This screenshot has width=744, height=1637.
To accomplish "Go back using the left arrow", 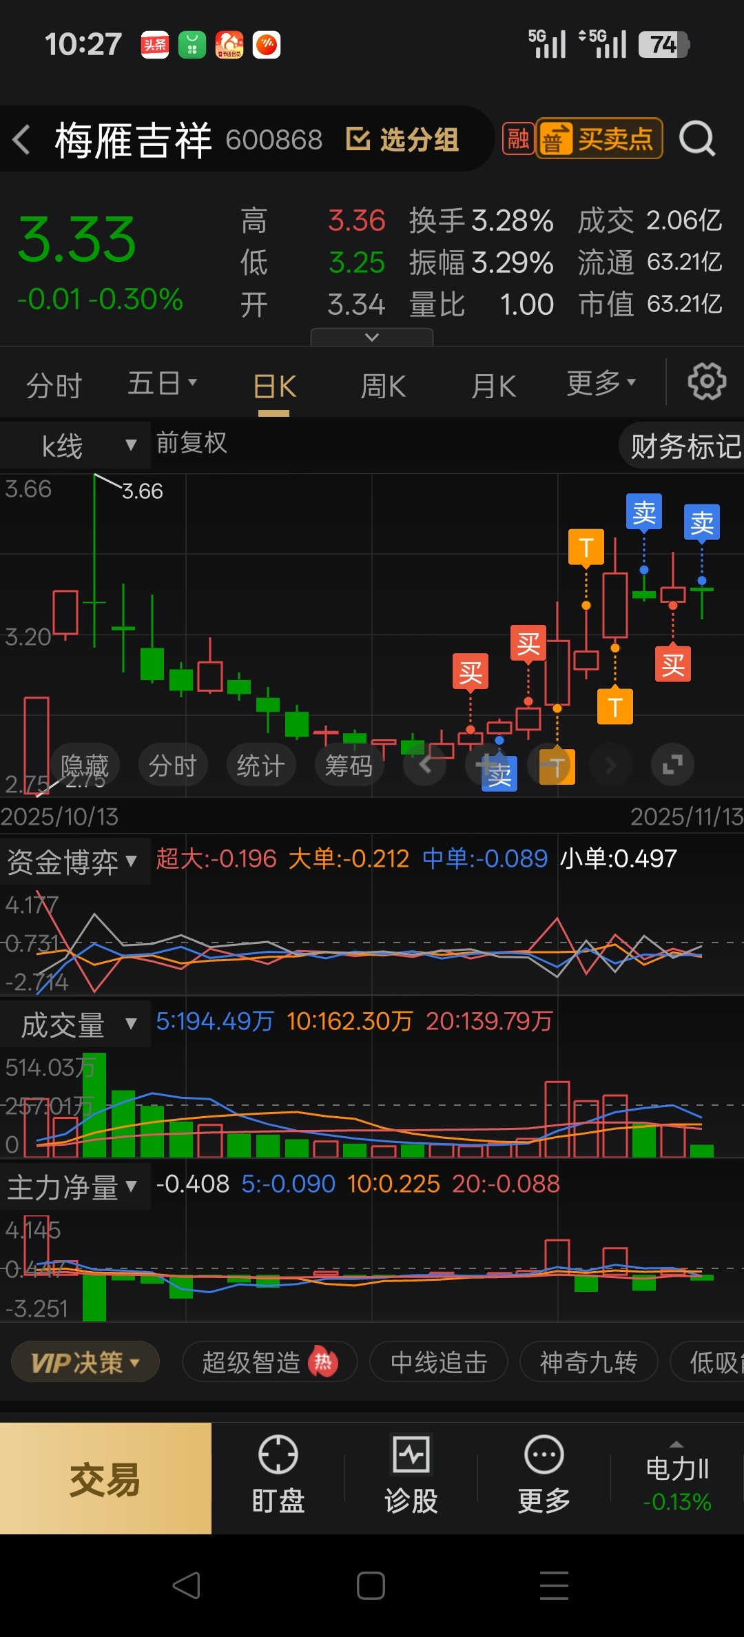I will point(22,140).
